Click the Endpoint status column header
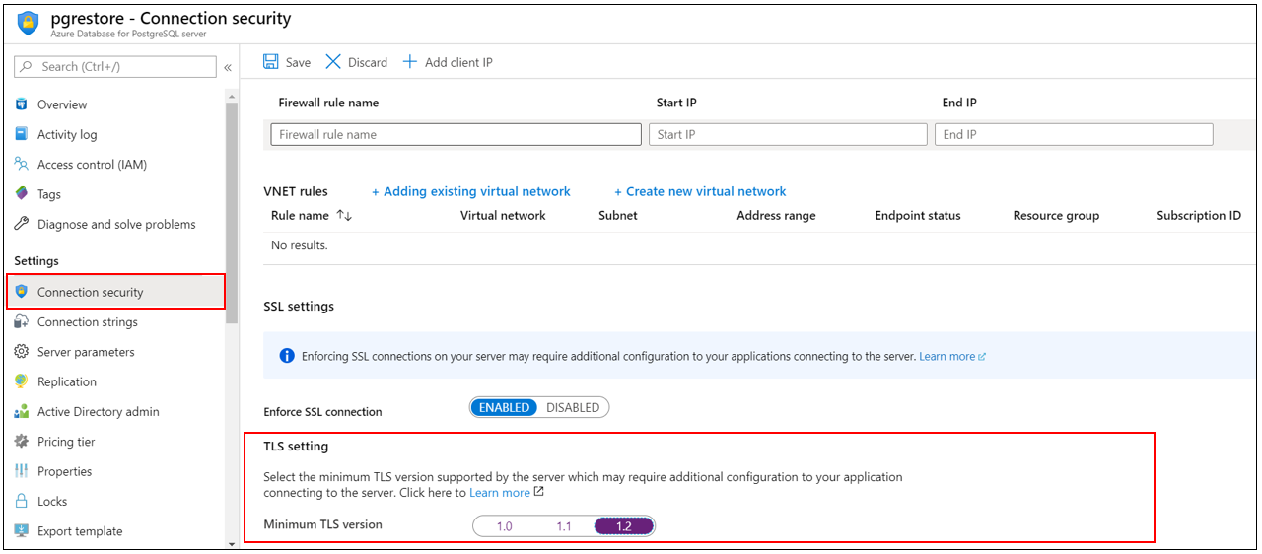The height and width of the screenshot is (554, 1262). 918,215
